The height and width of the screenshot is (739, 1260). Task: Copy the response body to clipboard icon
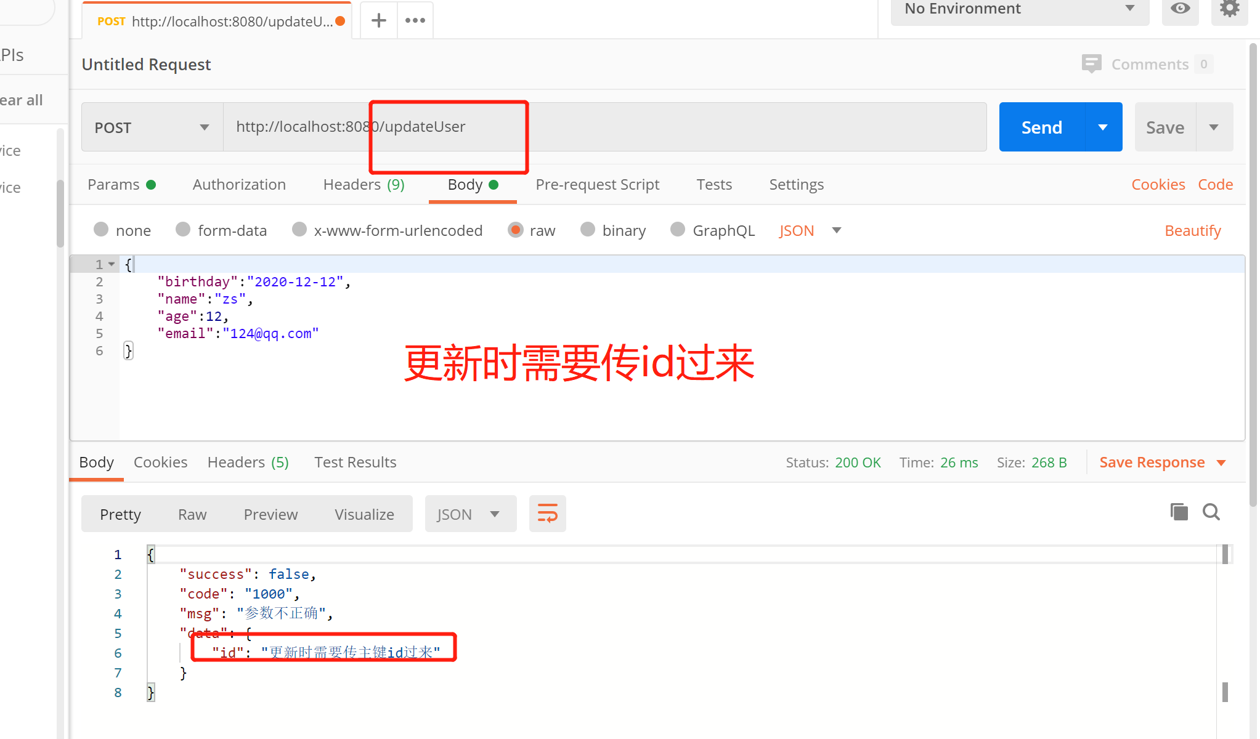(1179, 512)
